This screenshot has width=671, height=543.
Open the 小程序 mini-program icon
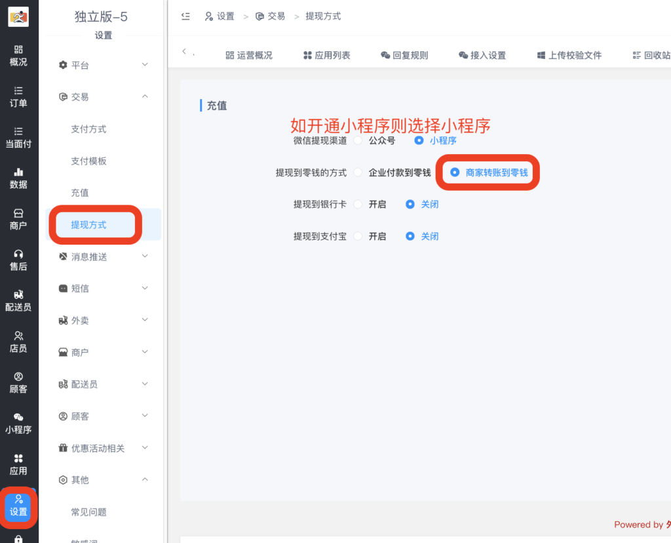coord(19,423)
